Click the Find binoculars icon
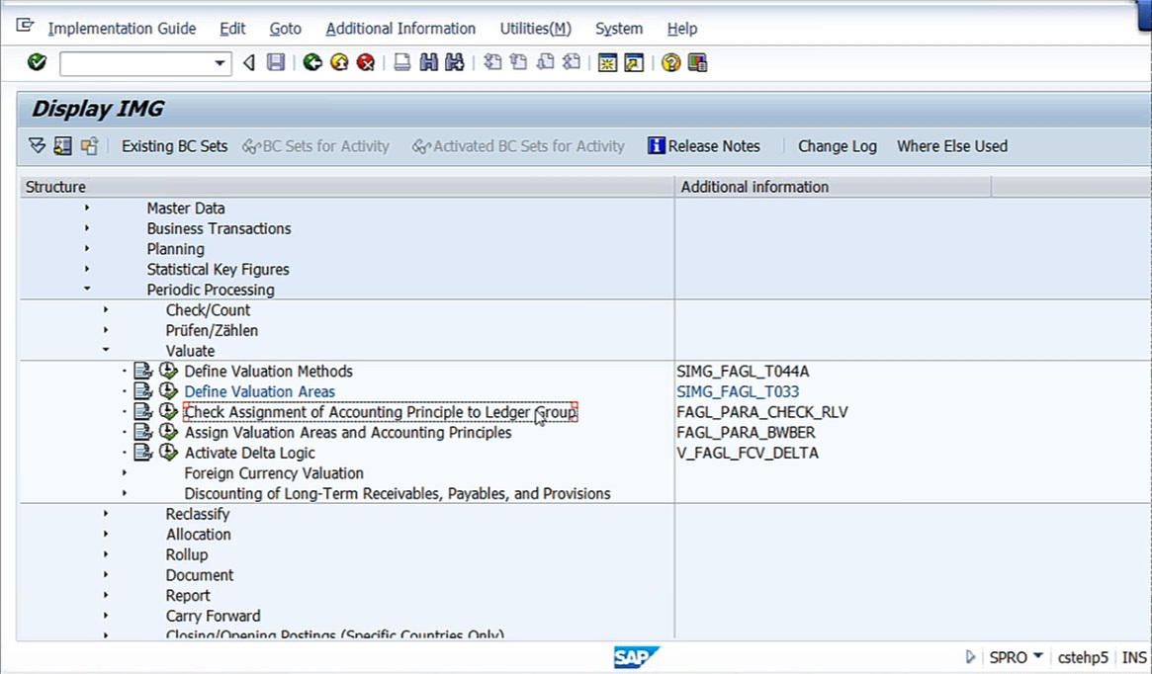Screen dimensions: 1152x674 click(x=428, y=62)
